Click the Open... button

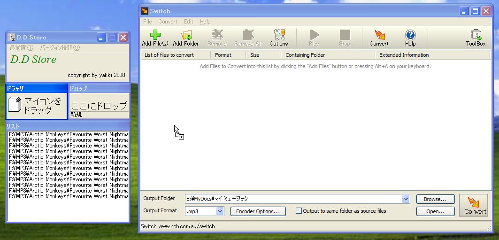coord(435,211)
